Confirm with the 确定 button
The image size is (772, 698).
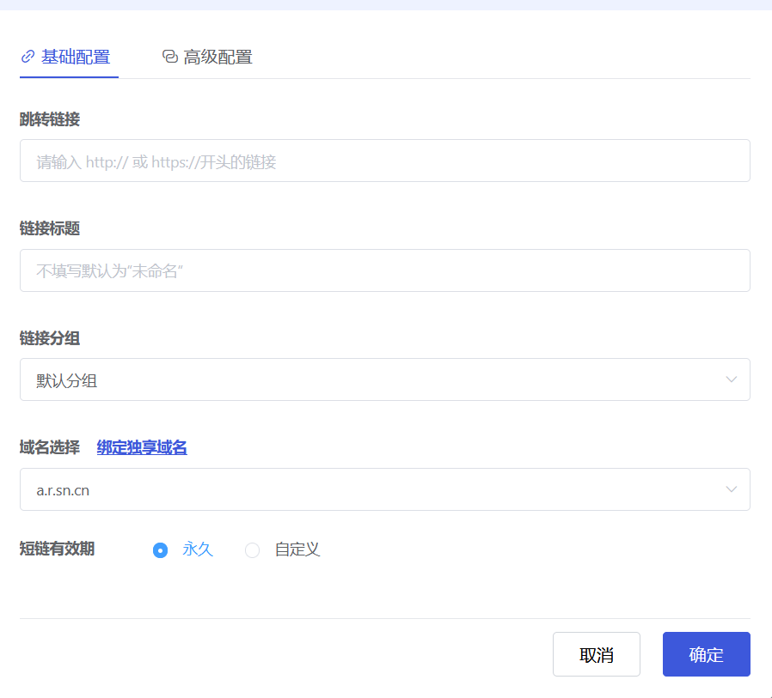[706, 654]
